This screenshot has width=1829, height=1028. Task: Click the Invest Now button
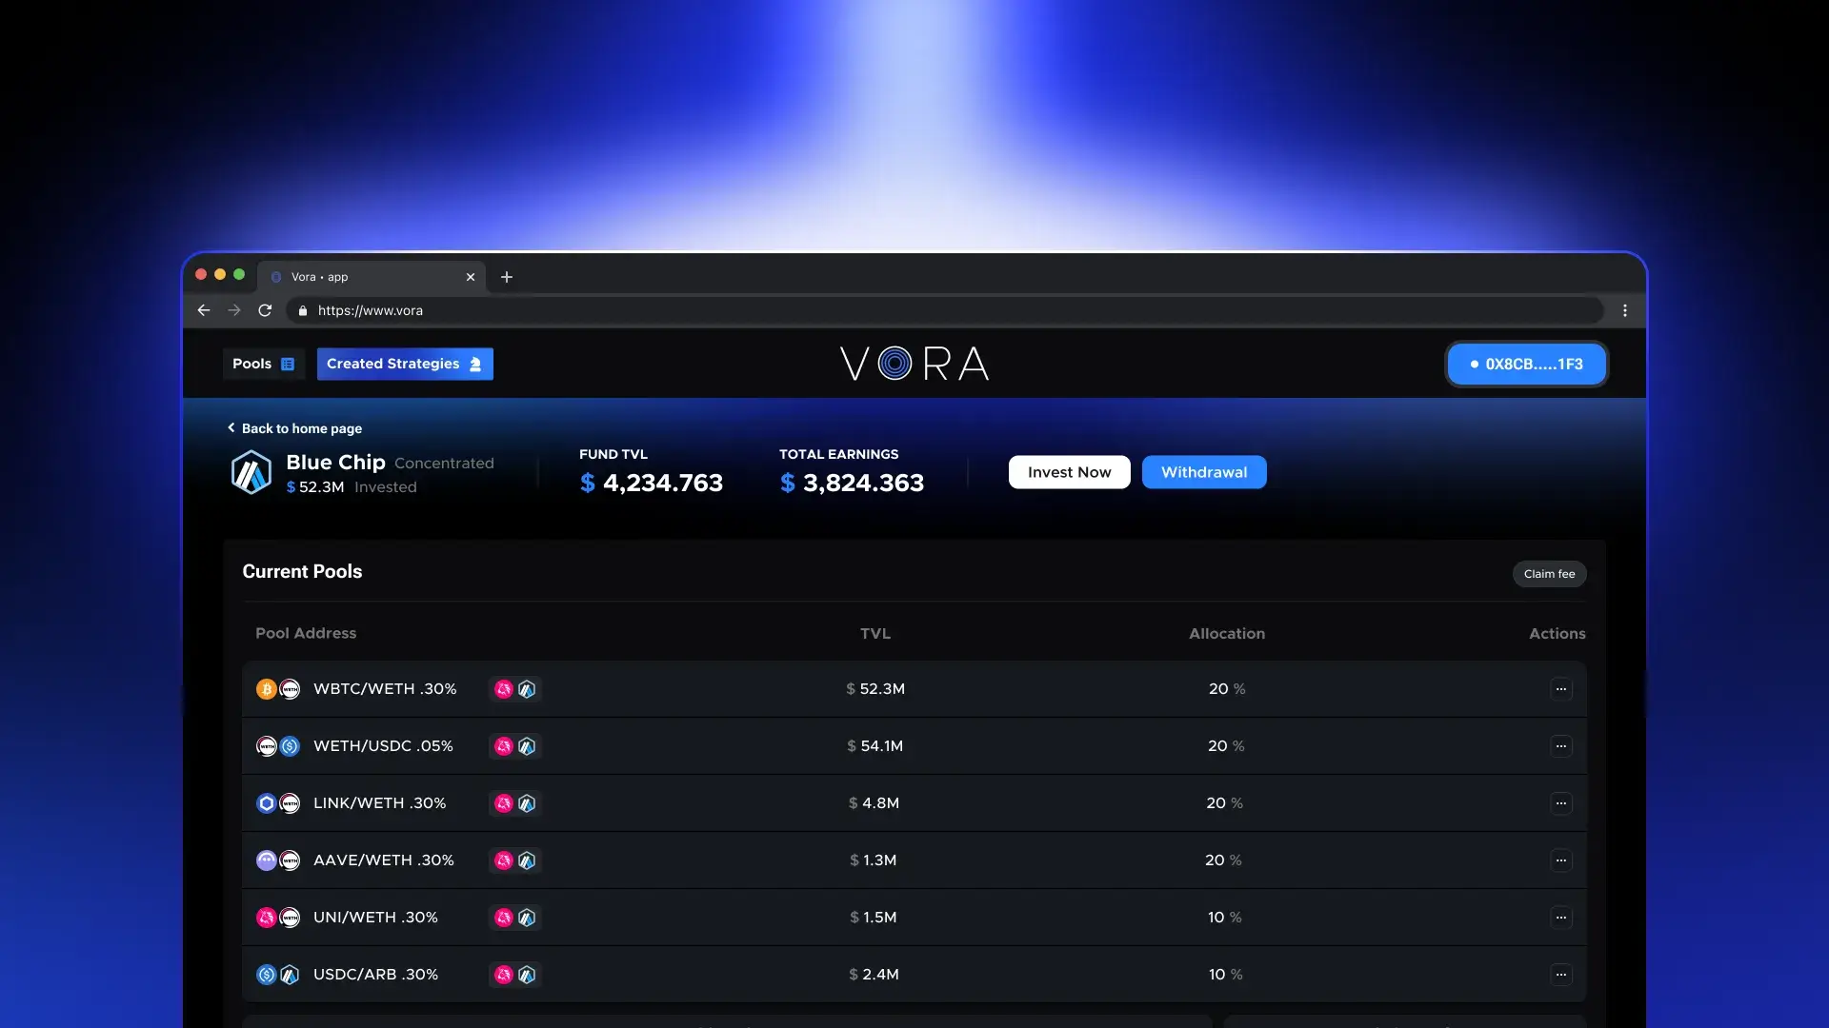pyautogui.click(x=1069, y=472)
